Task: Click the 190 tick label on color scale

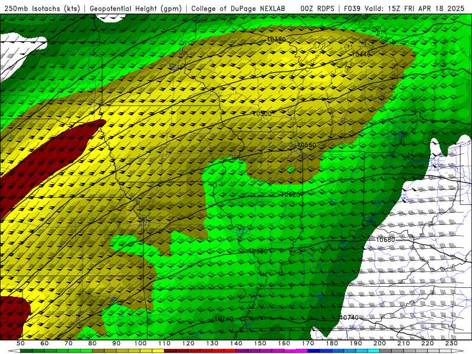Action: 356,343
